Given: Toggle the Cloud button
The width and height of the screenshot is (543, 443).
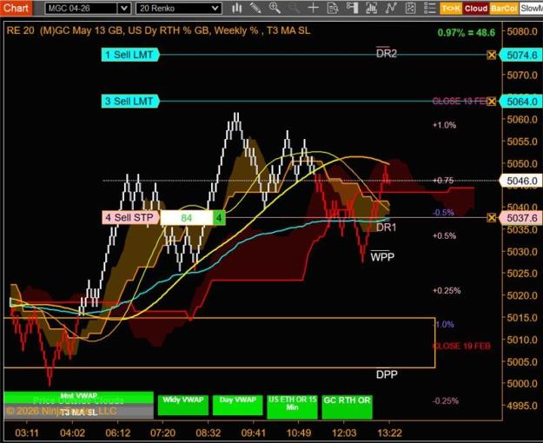Looking at the screenshot, I should tap(476, 9).
